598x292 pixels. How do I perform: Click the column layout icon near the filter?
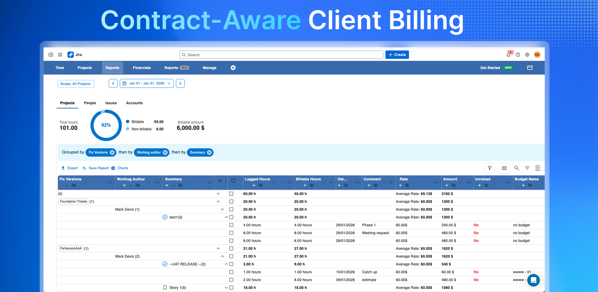(504, 168)
